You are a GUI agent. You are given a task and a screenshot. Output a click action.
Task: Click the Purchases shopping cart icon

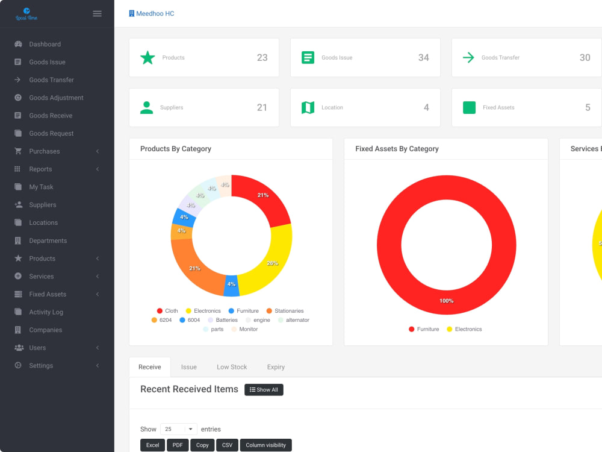coord(18,151)
